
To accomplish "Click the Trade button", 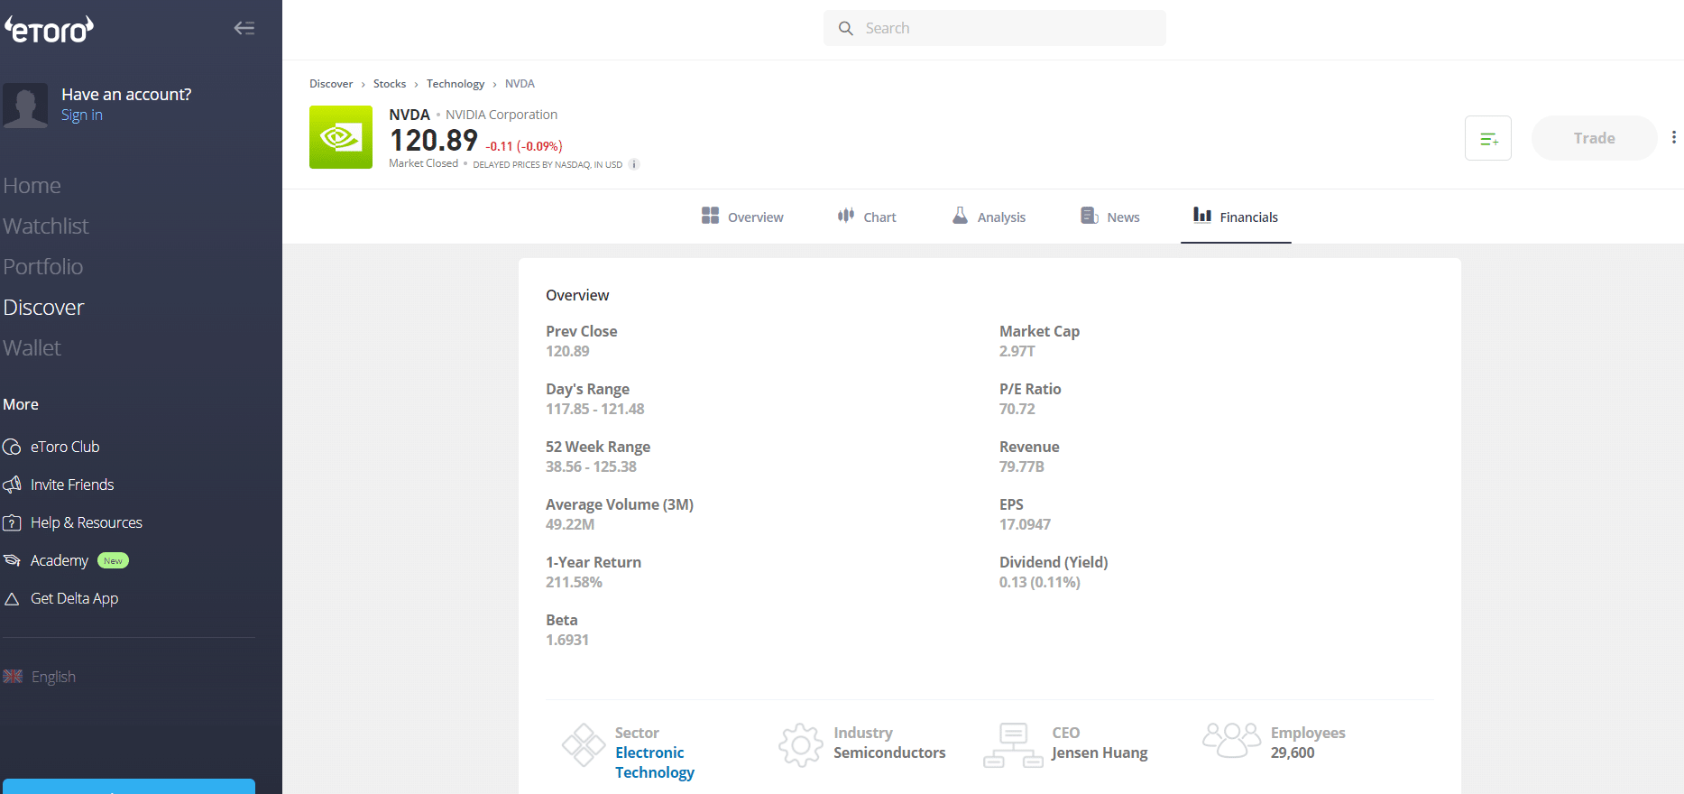I will [x=1594, y=138].
